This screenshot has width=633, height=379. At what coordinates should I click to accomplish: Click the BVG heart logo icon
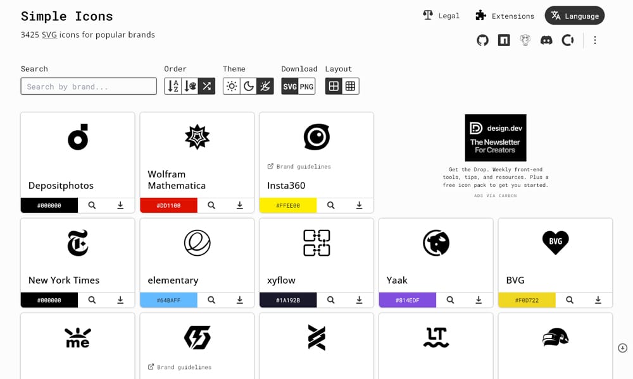(556, 243)
